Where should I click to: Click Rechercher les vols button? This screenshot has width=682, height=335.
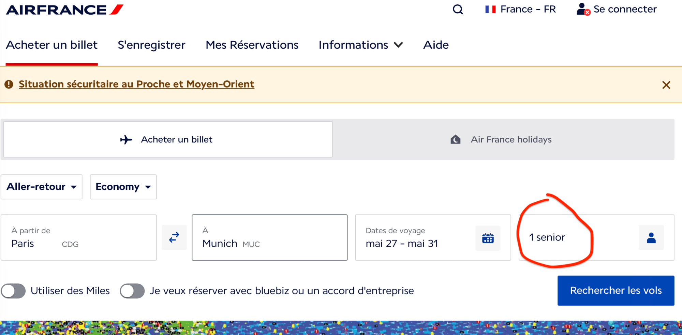616,290
